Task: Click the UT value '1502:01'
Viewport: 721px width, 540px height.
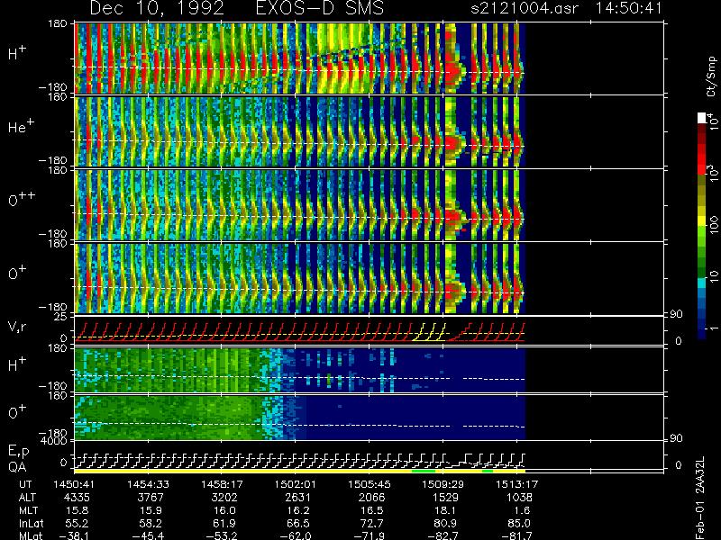Action: point(296,484)
